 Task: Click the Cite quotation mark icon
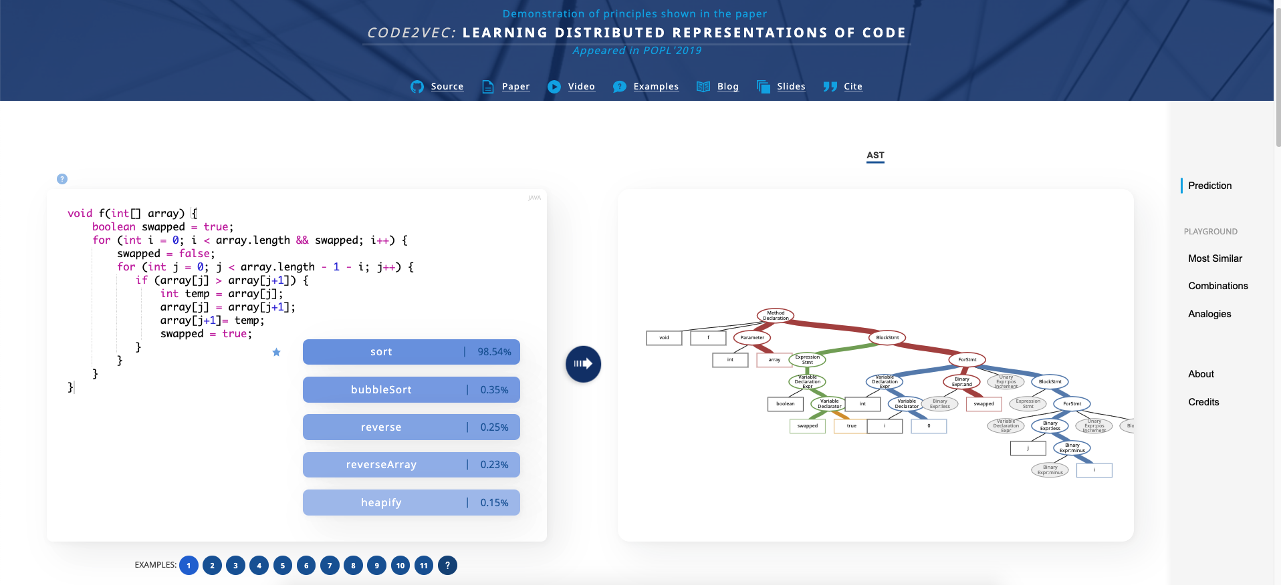[830, 87]
